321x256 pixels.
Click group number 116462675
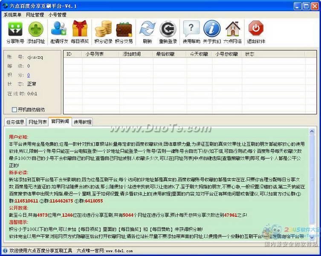[x=61, y=201]
